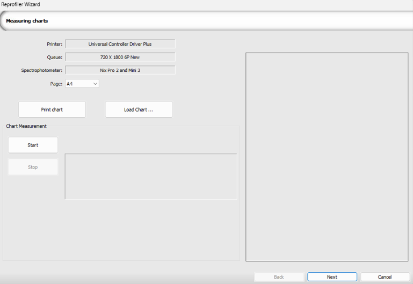Click the Reprofiler Wizard window title
413x284 pixels.
pos(20,4)
